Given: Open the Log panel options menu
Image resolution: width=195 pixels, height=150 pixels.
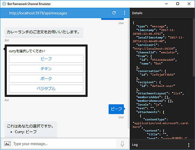Looking at the screenshot, I should pyautogui.click(x=189, y=144).
